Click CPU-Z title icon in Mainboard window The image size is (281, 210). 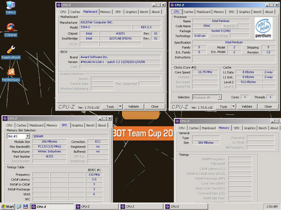coord(59,5)
